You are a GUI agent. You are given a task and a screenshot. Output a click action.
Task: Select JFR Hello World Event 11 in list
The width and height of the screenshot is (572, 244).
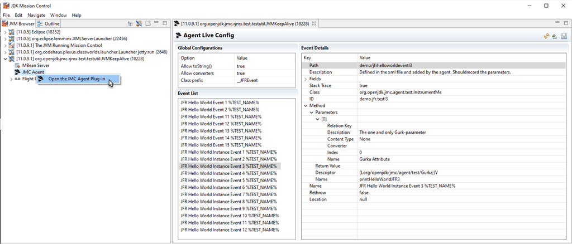[221, 117]
